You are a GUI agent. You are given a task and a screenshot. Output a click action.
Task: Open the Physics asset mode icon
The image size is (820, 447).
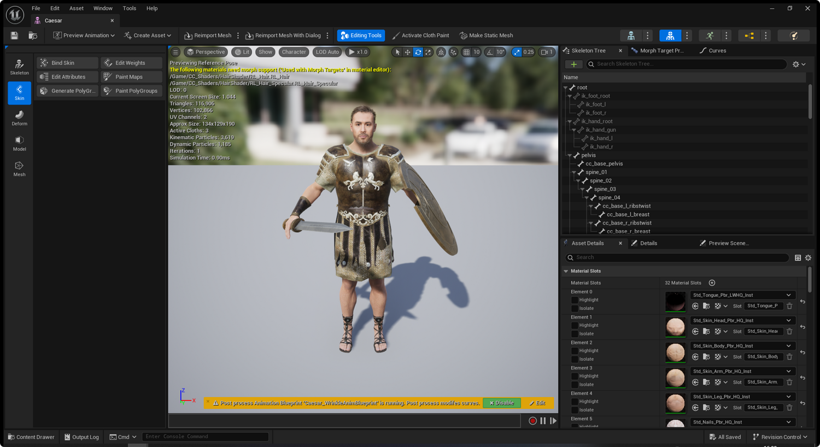[x=794, y=36]
